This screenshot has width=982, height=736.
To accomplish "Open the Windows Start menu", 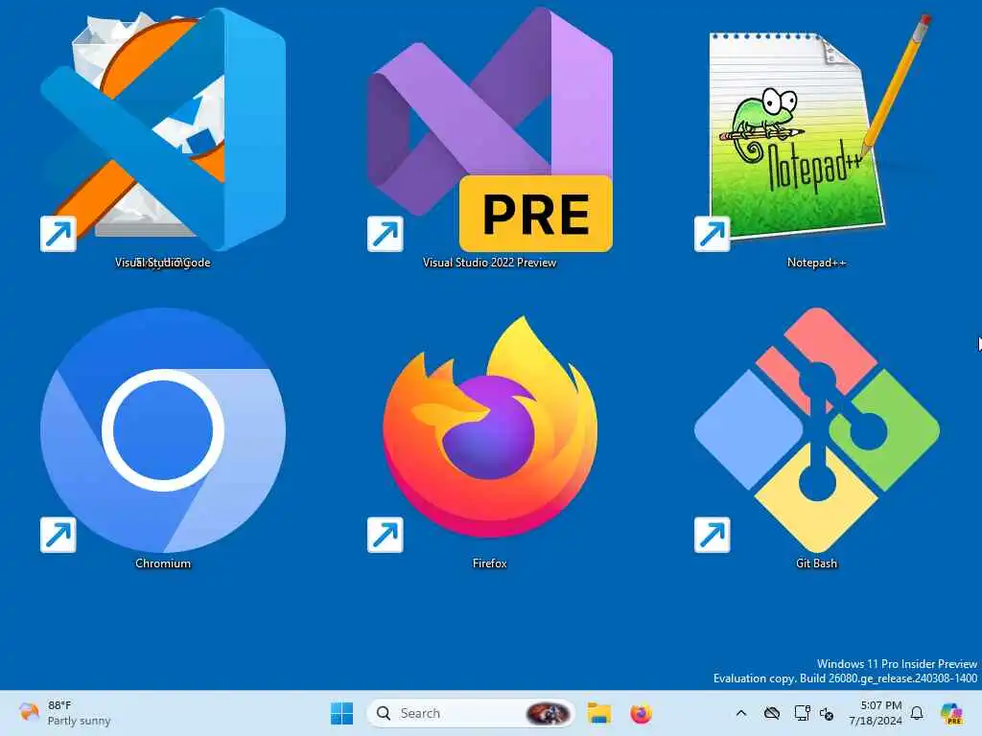I will [342, 713].
